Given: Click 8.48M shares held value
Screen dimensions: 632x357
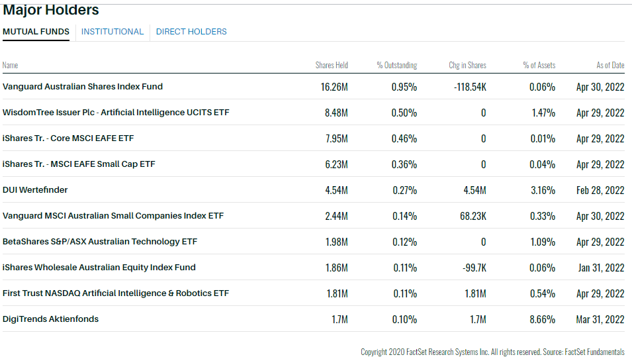Looking at the screenshot, I should coord(336,113).
